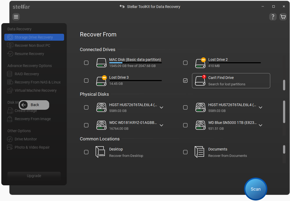
Task: Click the Virtual Machine Recovery icon
Action: [10, 90]
